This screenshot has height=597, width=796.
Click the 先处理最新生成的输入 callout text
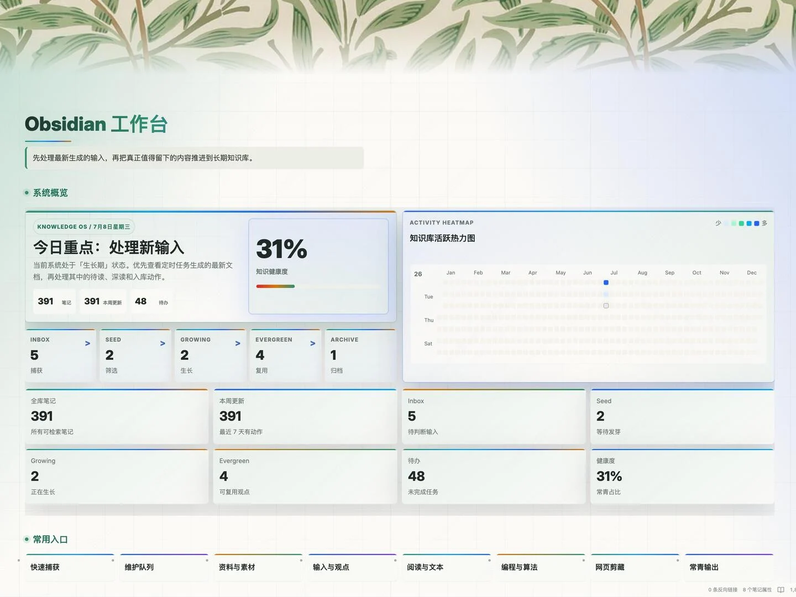tap(143, 158)
